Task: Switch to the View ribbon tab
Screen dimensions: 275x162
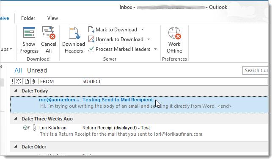Action: click(52, 18)
